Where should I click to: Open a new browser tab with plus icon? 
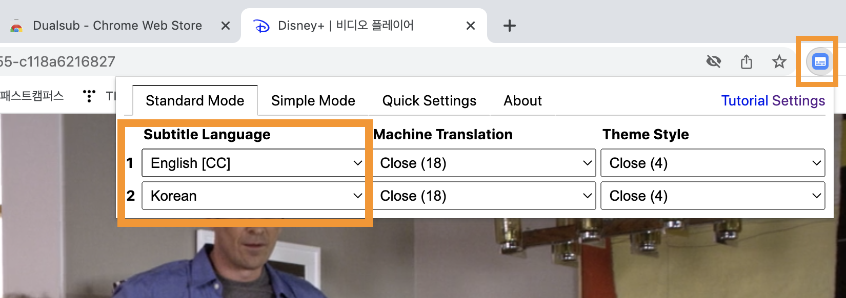[x=509, y=26]
